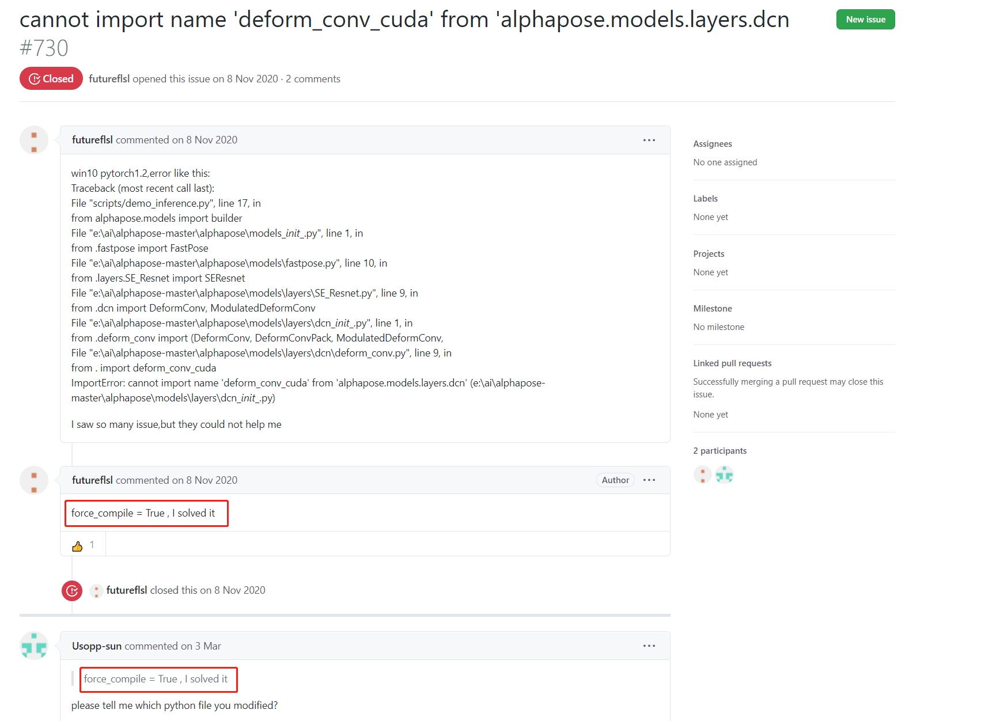Viewport: 996px width, 721px height.
Task: Click 'from . import deform_conv_cuda' line
Action: click(144, 368)
